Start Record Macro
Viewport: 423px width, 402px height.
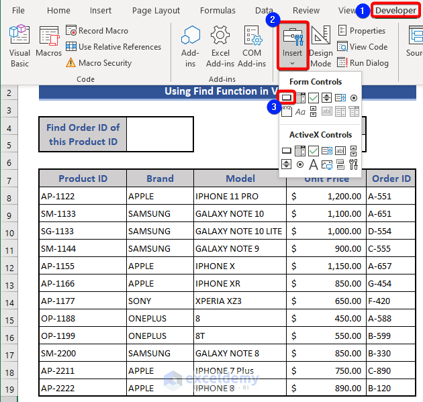point(97,31)
